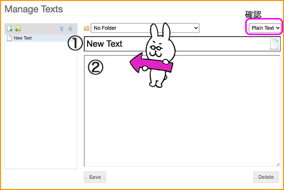The height and width of the screenshot is (190, 284).
Task: Click inside the large text body area
Action: coord(182,111)
